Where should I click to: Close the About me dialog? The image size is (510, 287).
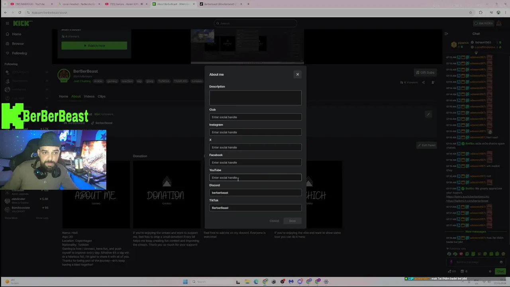tap(297, 75)
